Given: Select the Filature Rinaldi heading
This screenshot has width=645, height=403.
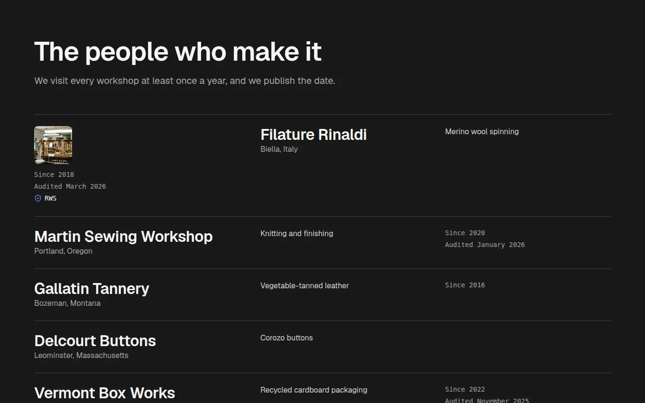Looking at the screenshot, I should click(313, 135).
